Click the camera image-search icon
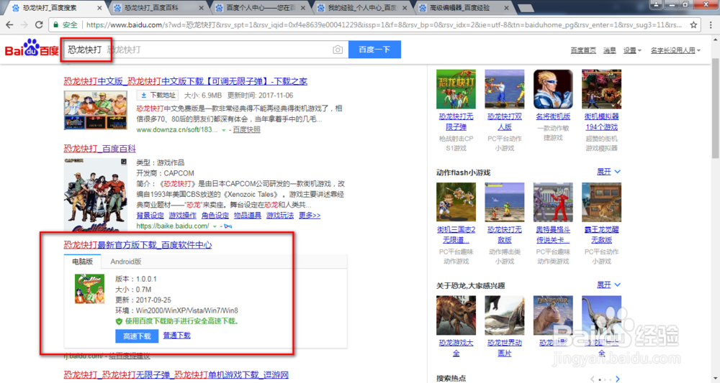 (x=338, y=50)
